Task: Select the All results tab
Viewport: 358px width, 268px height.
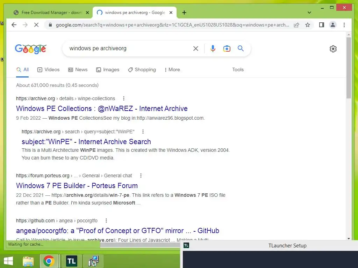Action: click(x=22, y=70)
